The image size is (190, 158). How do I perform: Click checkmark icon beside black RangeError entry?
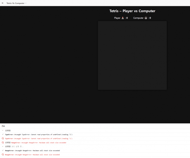3,151
